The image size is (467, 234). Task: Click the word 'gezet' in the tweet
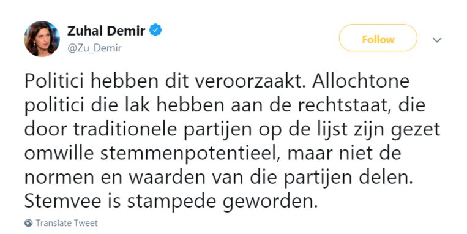pos(416,130)
